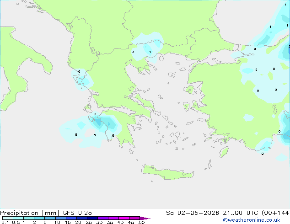This screenshot has height=224, width=290.
Task: Click the lightest 0.1–0.5 mm legend swatch
Action: point(8,218)
